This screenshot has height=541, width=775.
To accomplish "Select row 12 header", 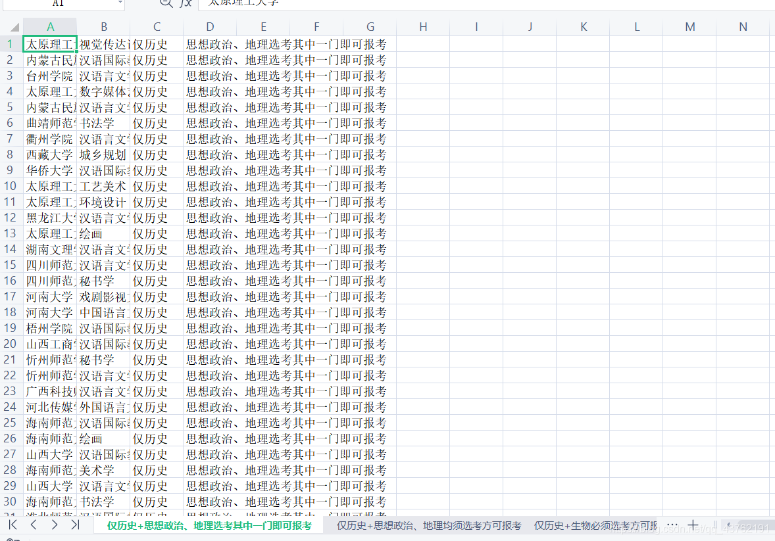I will 11,218.
